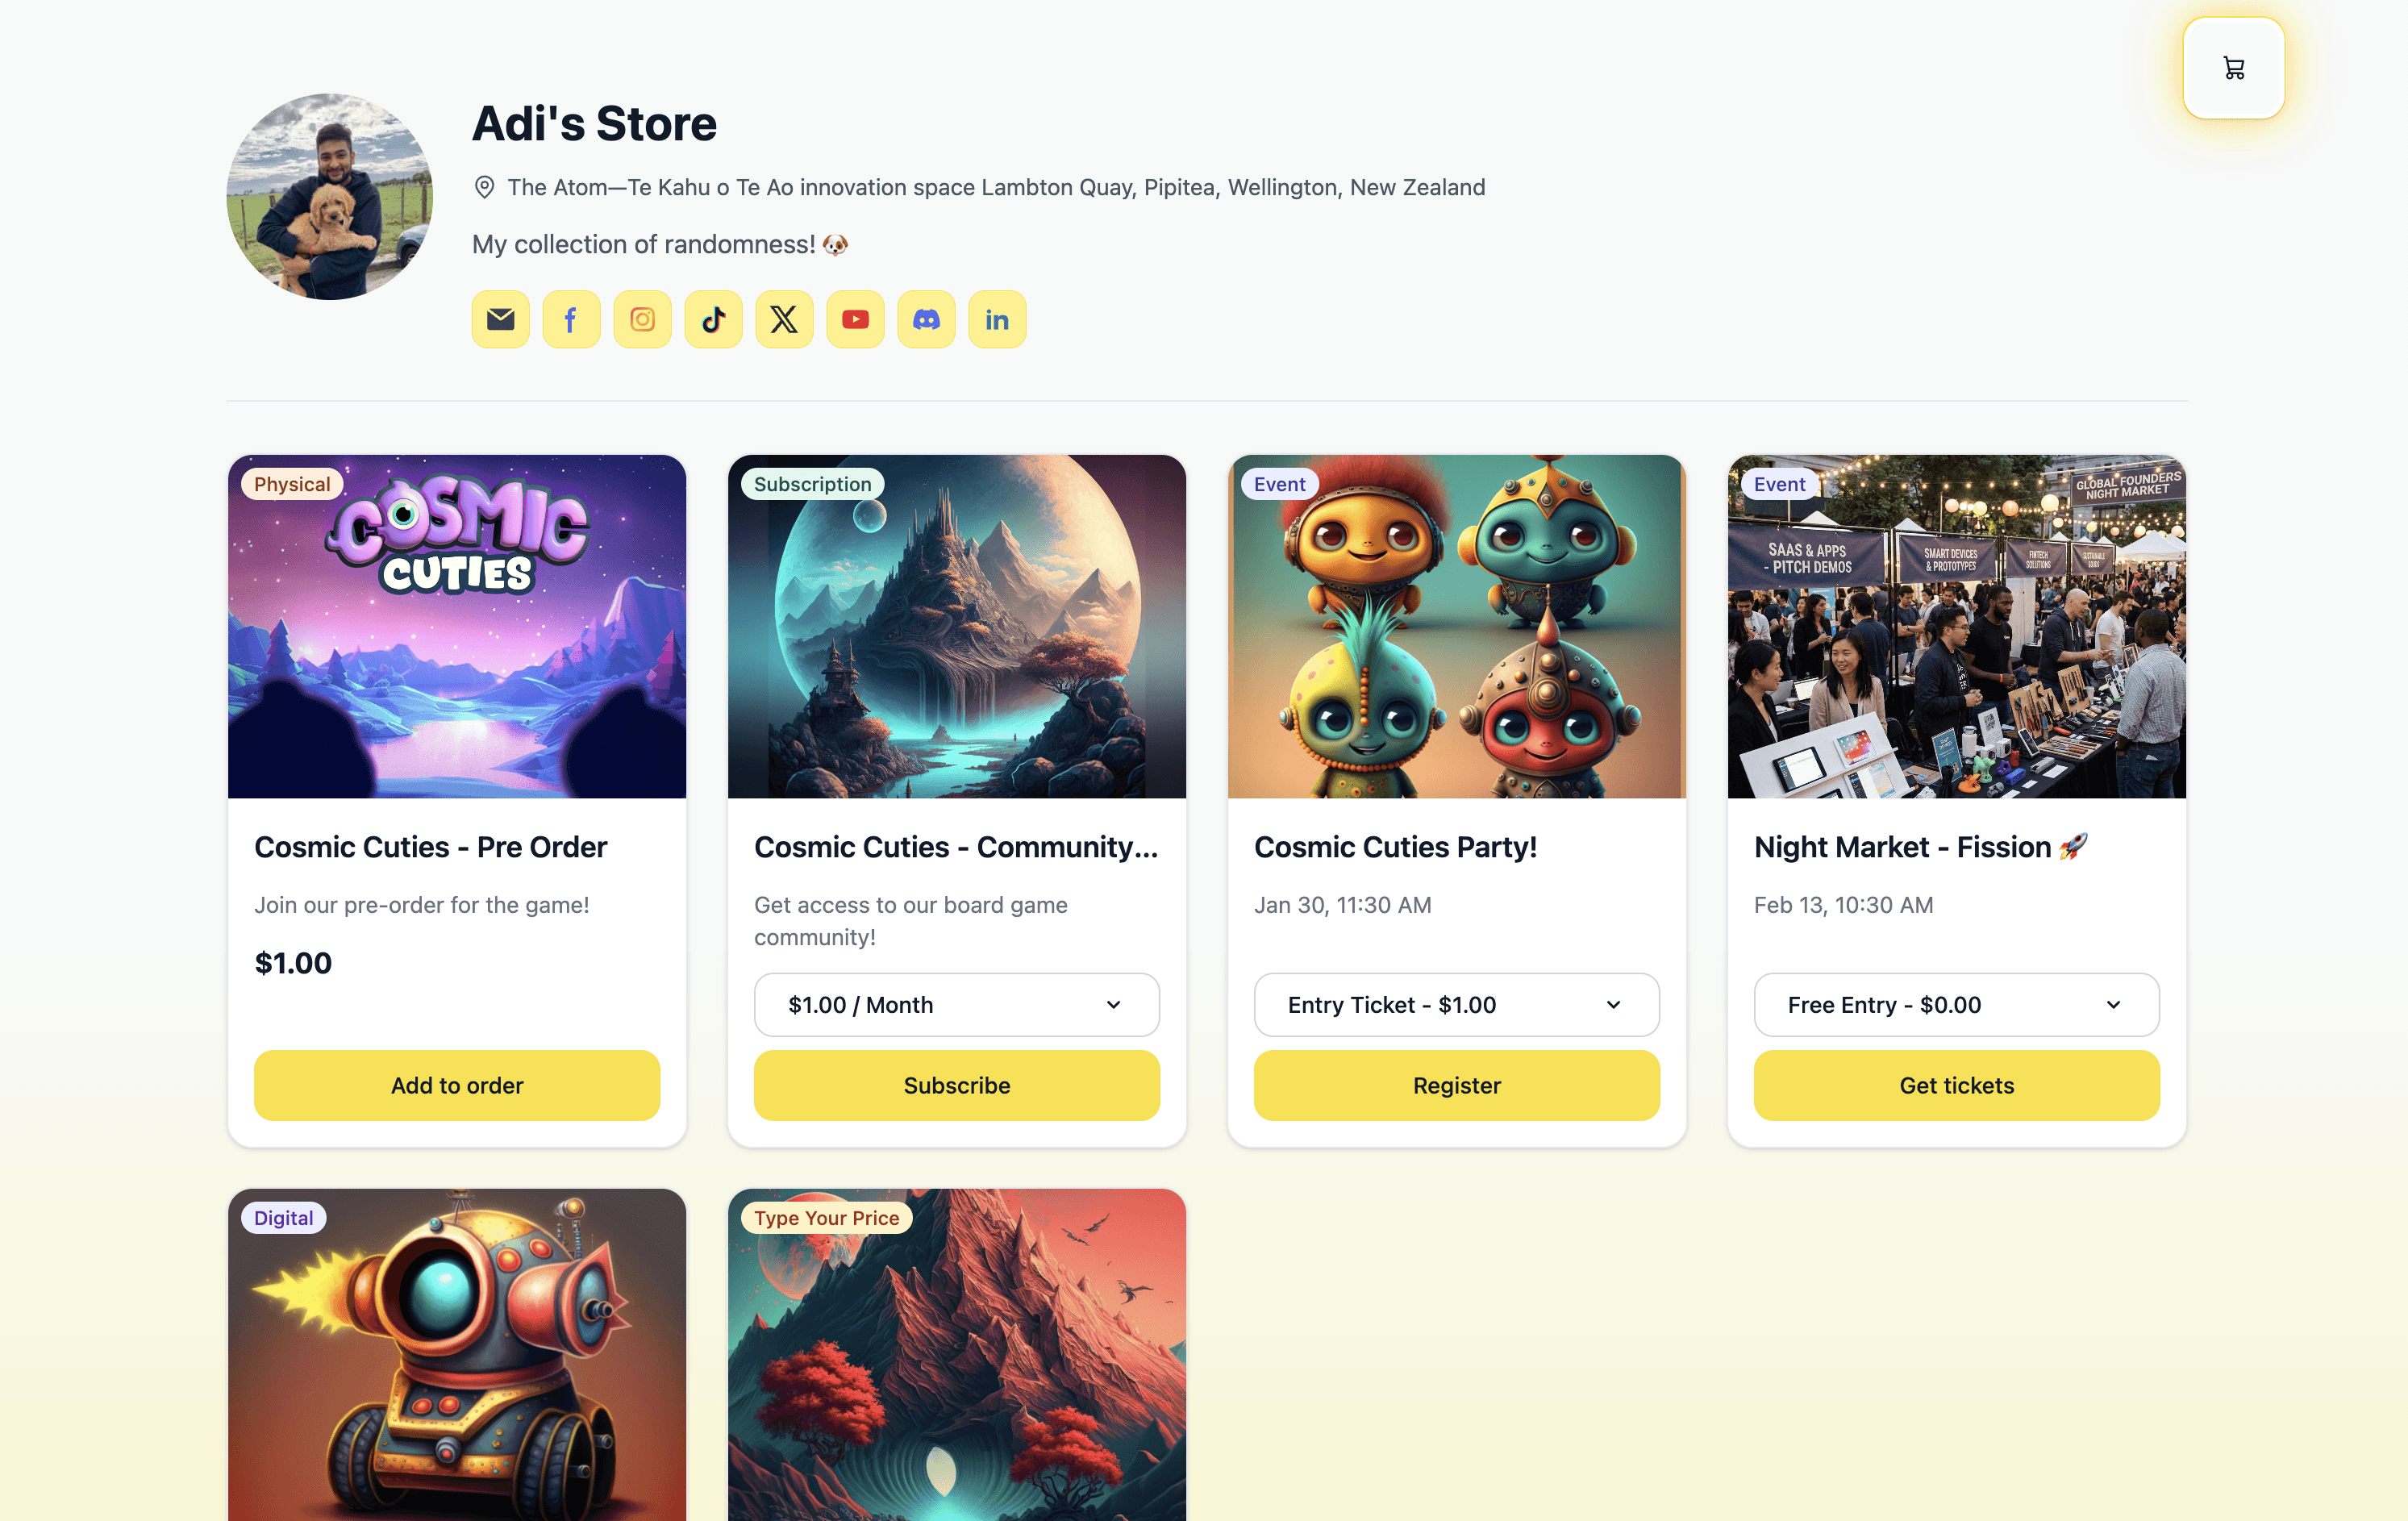Open the Facebook social link

point(571,319)
